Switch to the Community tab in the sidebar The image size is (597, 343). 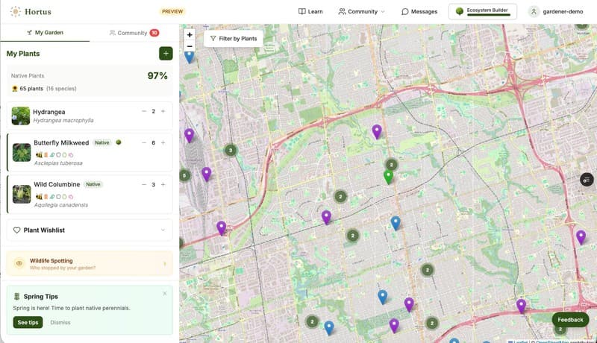(x=134, y=33)
